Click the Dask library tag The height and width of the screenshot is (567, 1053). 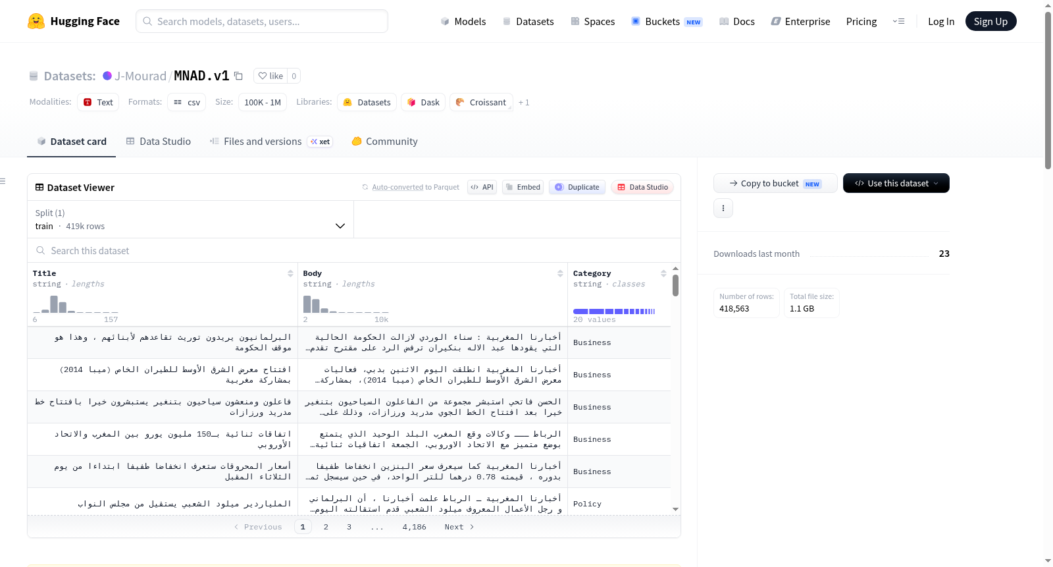pyautogui.click(x=423, y=102)
